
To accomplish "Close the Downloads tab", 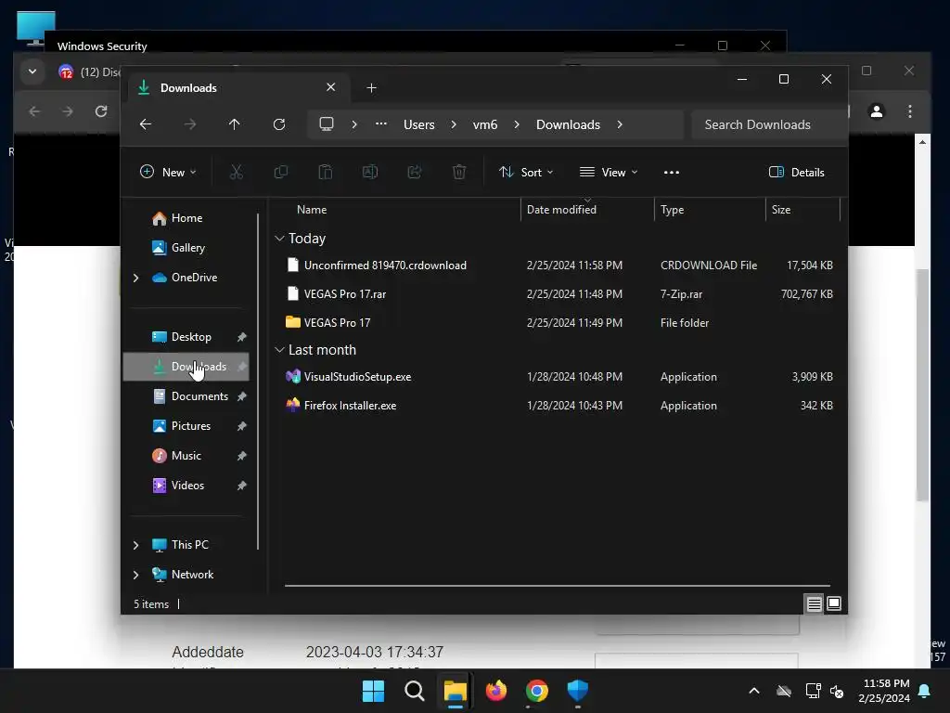I will coord(331,87).
